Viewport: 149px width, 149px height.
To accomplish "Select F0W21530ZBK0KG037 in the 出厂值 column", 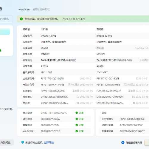I will tap(53, 91).
